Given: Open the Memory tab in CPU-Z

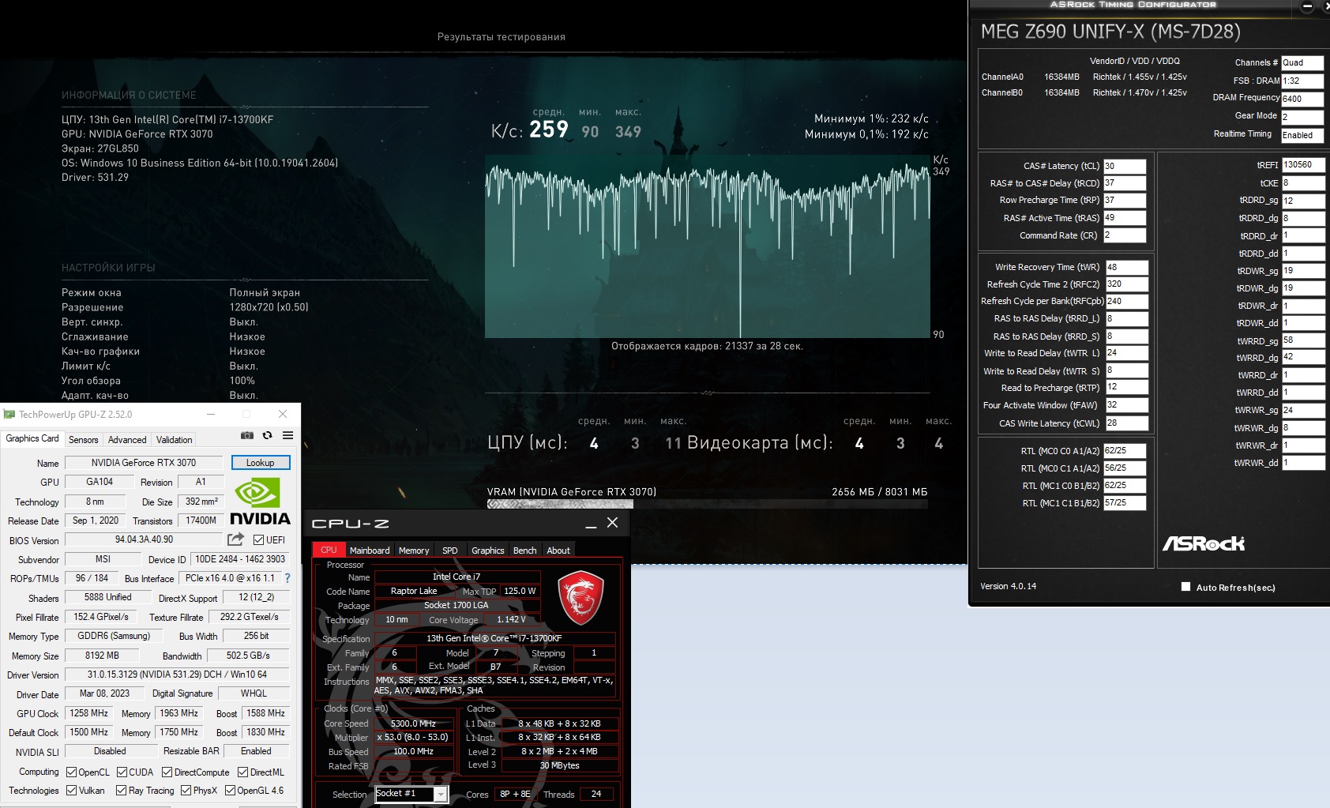Looking at the screenshot, I should (414, 551).
